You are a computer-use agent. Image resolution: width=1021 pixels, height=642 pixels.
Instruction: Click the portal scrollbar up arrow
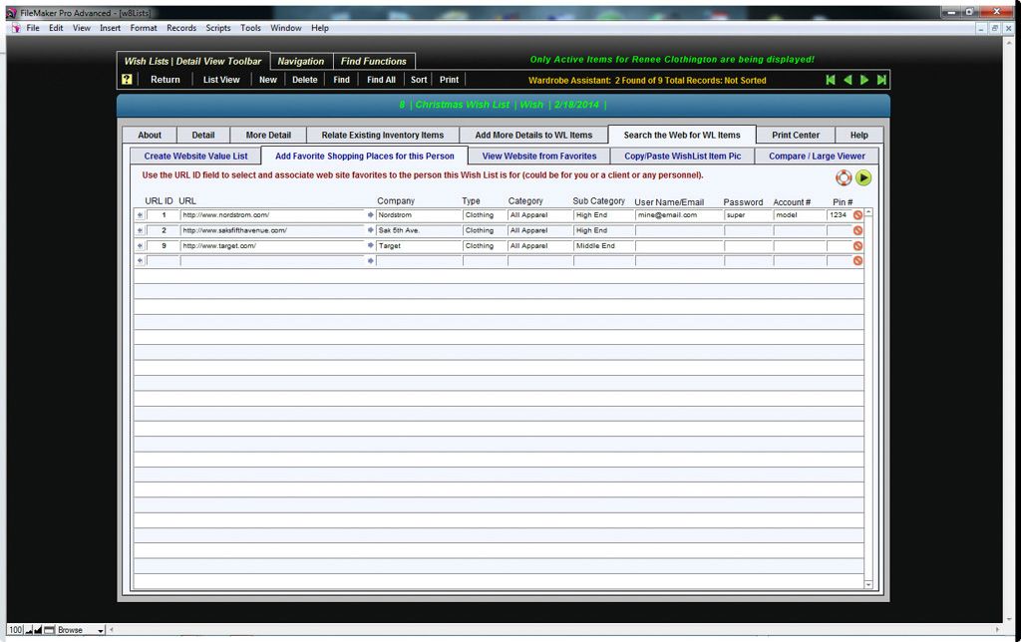coord(868,213)
